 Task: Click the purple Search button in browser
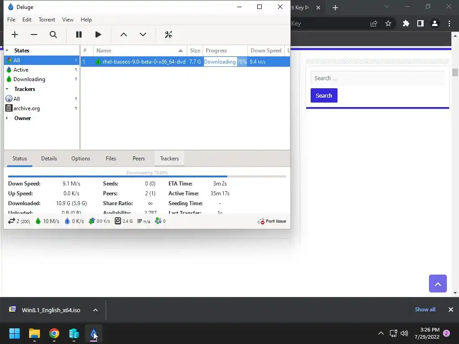(x=324, y=95)
